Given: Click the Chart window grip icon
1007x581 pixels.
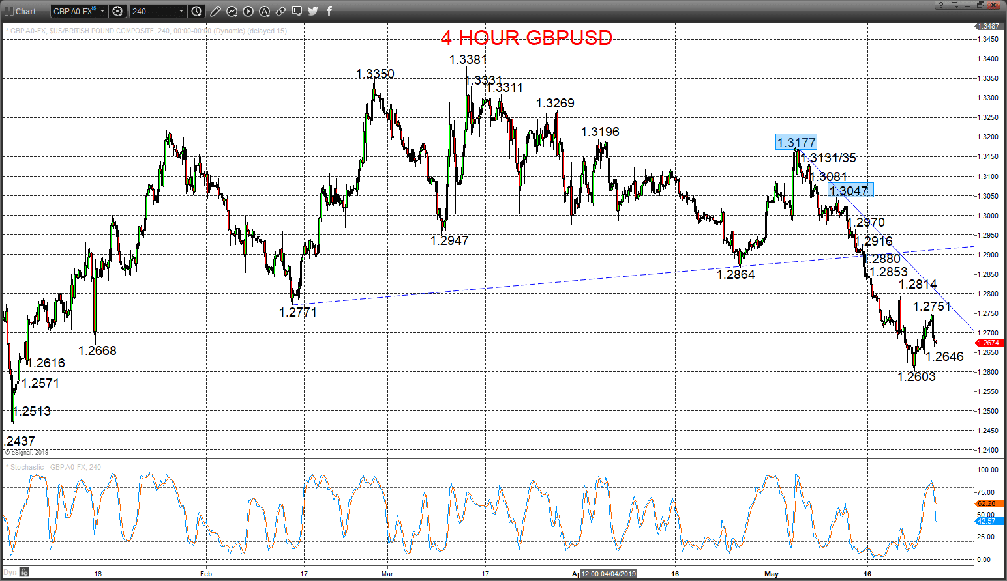Looking at the screenshot, I should coord(9,11).
